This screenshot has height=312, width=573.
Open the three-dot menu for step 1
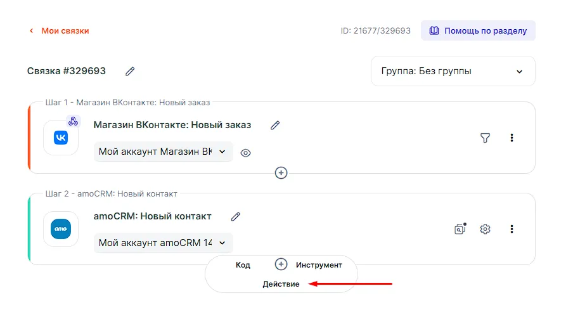[x=512, y=138]
